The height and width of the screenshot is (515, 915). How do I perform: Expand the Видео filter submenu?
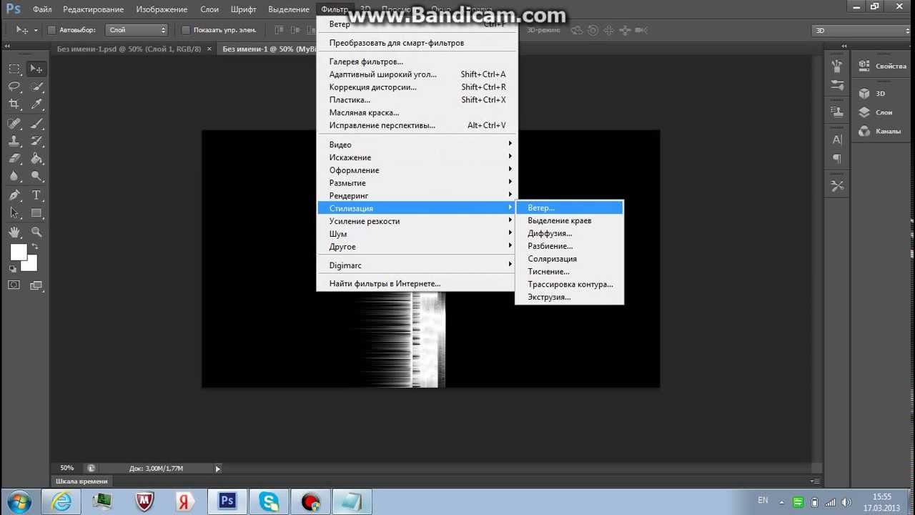[417, 144]
